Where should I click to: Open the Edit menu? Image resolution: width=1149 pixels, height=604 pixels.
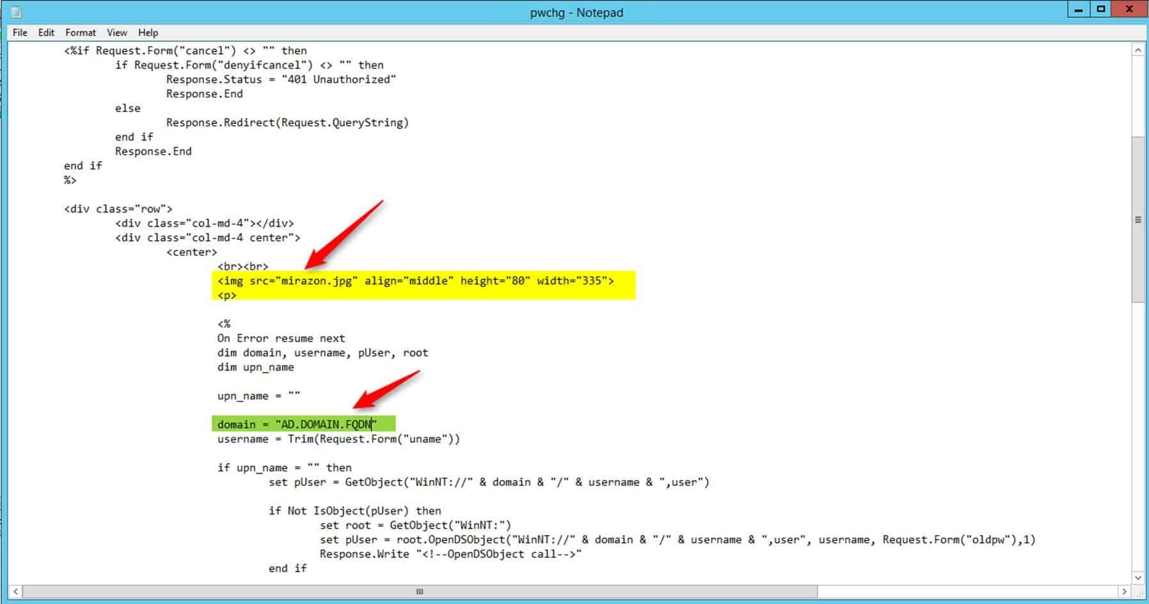point(46,33)
